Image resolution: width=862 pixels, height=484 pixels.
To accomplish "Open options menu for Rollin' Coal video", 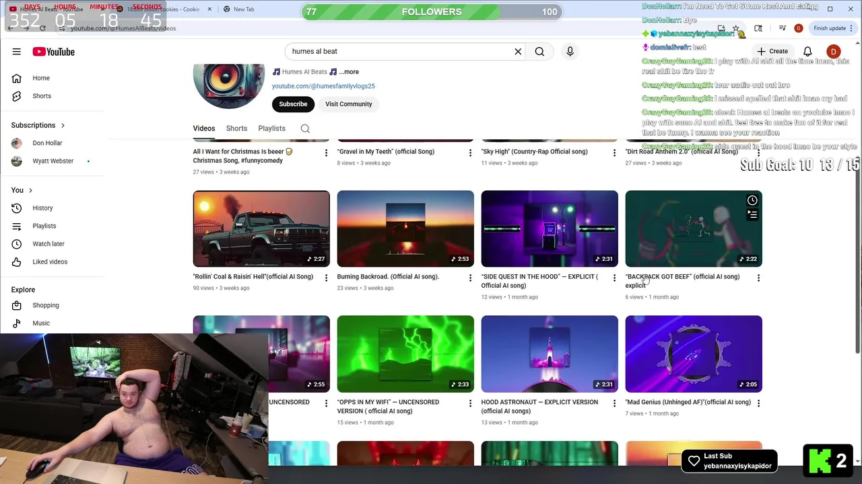I will [x=326, y=278].
